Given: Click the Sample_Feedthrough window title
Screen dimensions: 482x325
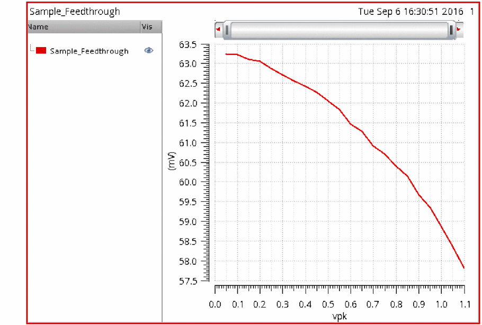Looking at the screenshot, I should tap(75, 12).
